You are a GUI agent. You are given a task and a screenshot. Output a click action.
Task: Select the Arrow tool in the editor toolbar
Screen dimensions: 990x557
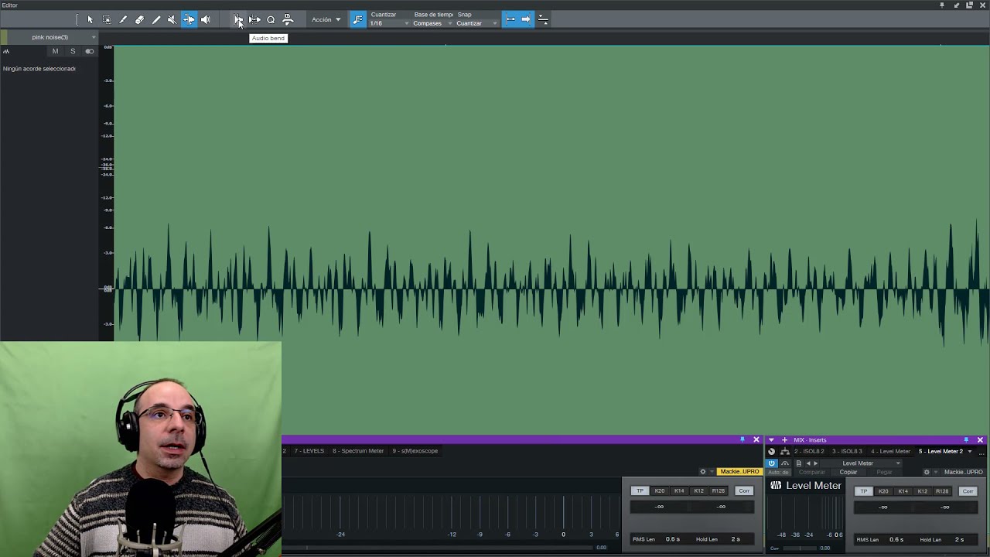(x=90, y=19)
